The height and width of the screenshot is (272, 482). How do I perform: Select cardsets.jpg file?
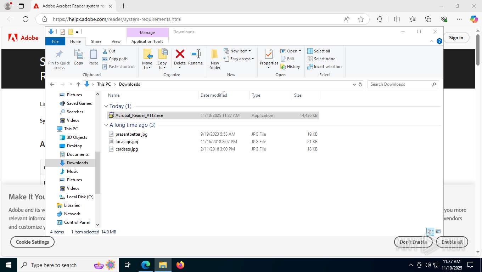[x=213, y=149]
